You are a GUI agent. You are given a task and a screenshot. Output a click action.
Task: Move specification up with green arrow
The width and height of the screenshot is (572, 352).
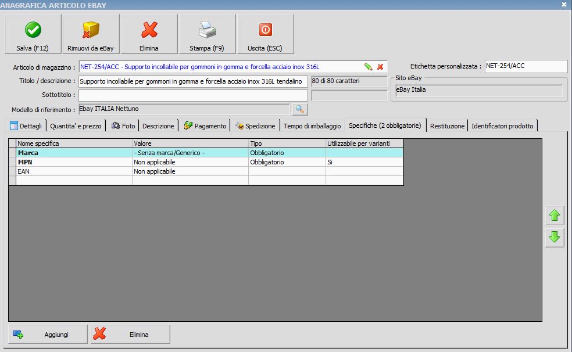(x=555, y=216)
